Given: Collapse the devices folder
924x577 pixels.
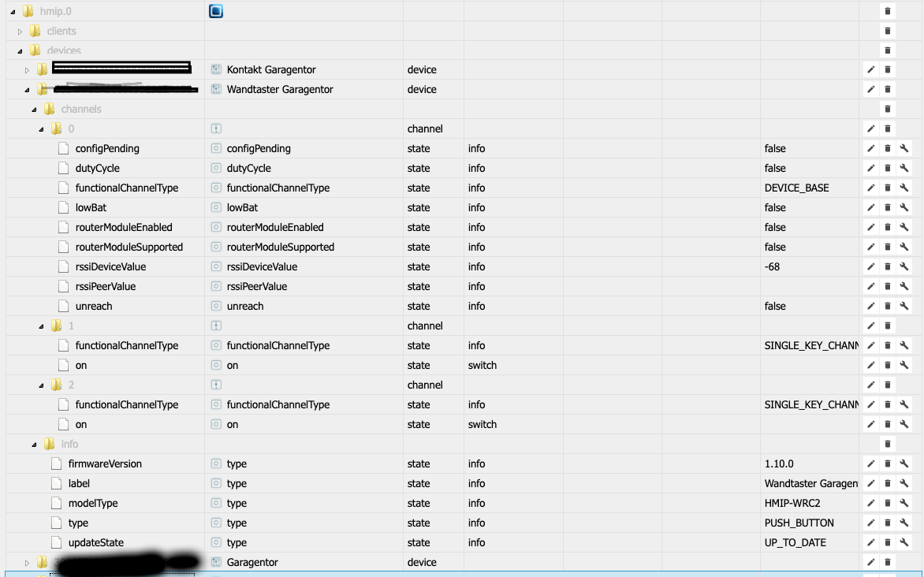Looking at the screenshot, I should (20, 50).
